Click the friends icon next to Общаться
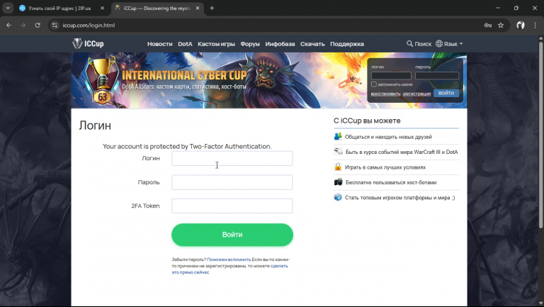The width and height of the screenshot is (544, 307). (x=338, y=136)
